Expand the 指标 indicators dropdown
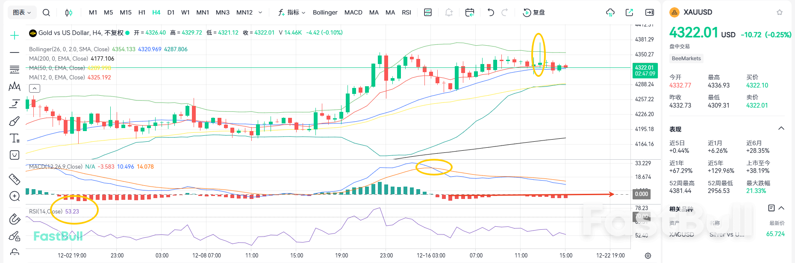 coord(292,12)
